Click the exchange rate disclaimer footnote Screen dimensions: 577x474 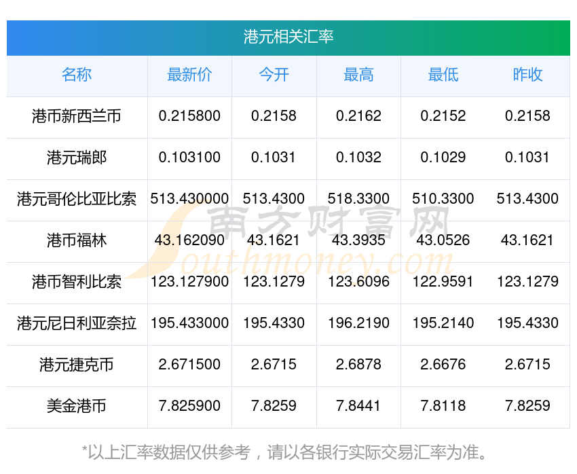[284, 452]
